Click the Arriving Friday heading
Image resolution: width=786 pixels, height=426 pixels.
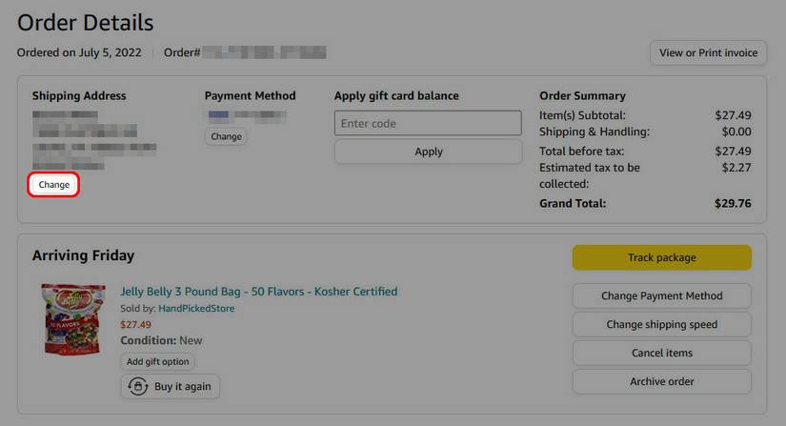pos(83,255)
